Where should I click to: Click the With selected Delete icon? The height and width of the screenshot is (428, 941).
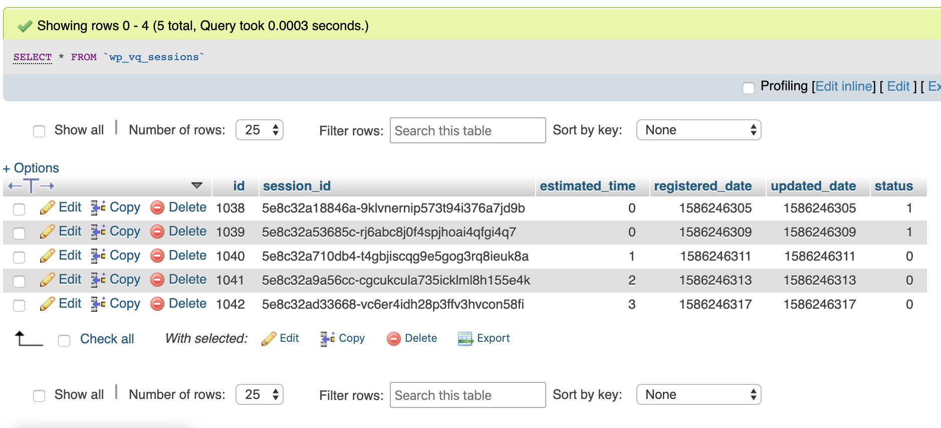(394, 339)
